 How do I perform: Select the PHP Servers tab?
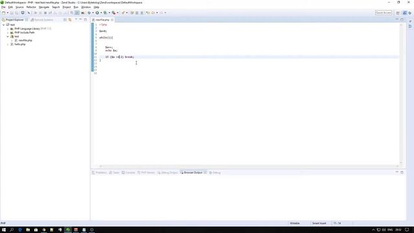coord(146,173)
